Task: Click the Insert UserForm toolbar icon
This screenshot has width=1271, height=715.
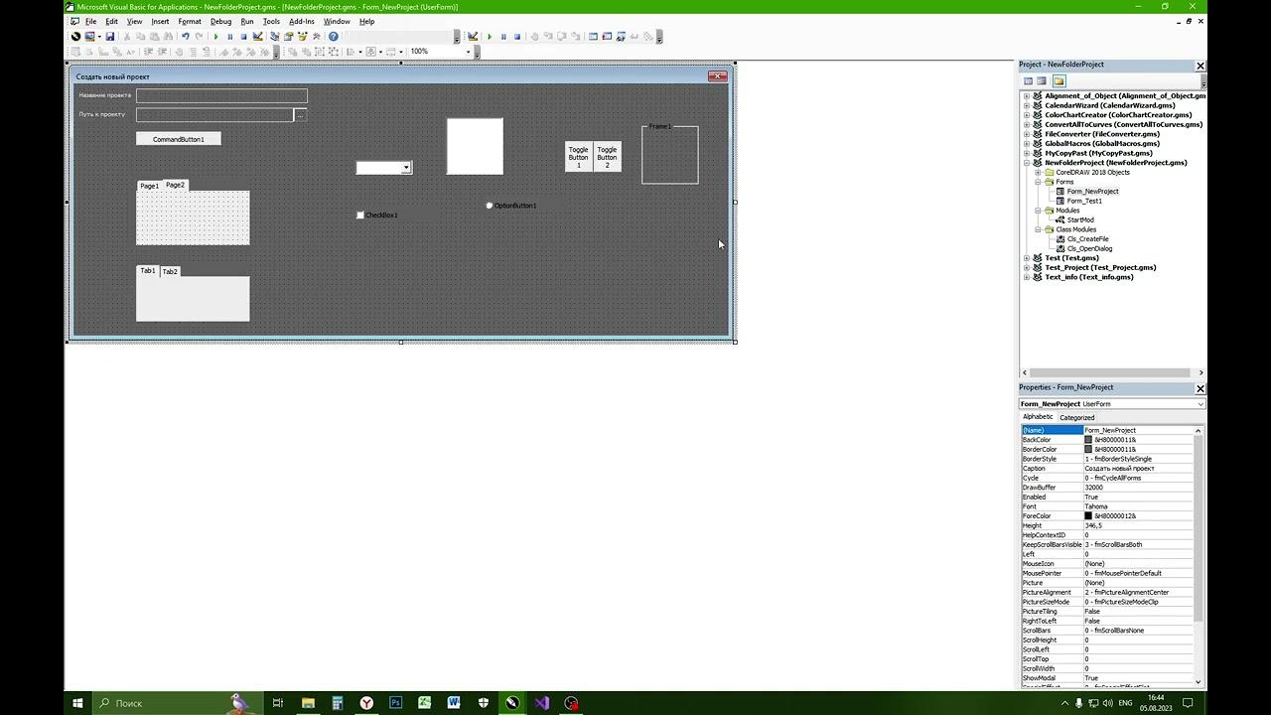Action: 88,37
